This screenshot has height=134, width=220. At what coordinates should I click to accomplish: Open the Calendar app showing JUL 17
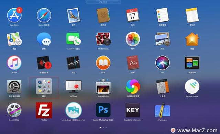point(133,15)
